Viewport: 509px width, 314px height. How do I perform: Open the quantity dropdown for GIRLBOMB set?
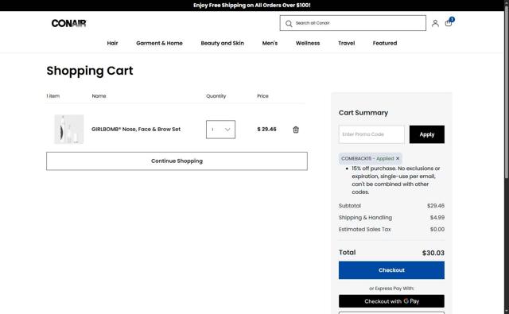click(x=220, y=130)
